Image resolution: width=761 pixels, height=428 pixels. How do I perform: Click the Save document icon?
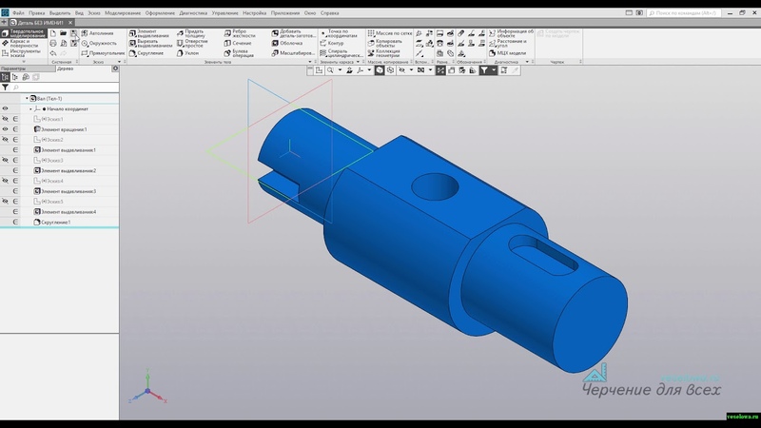pyautogui.click(x=74, y=33)
